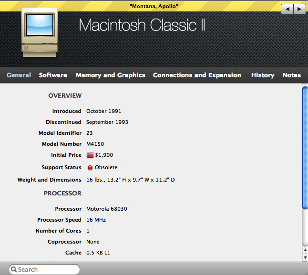
Task: Click the Coprocessor value None
Action: point(92,242)
